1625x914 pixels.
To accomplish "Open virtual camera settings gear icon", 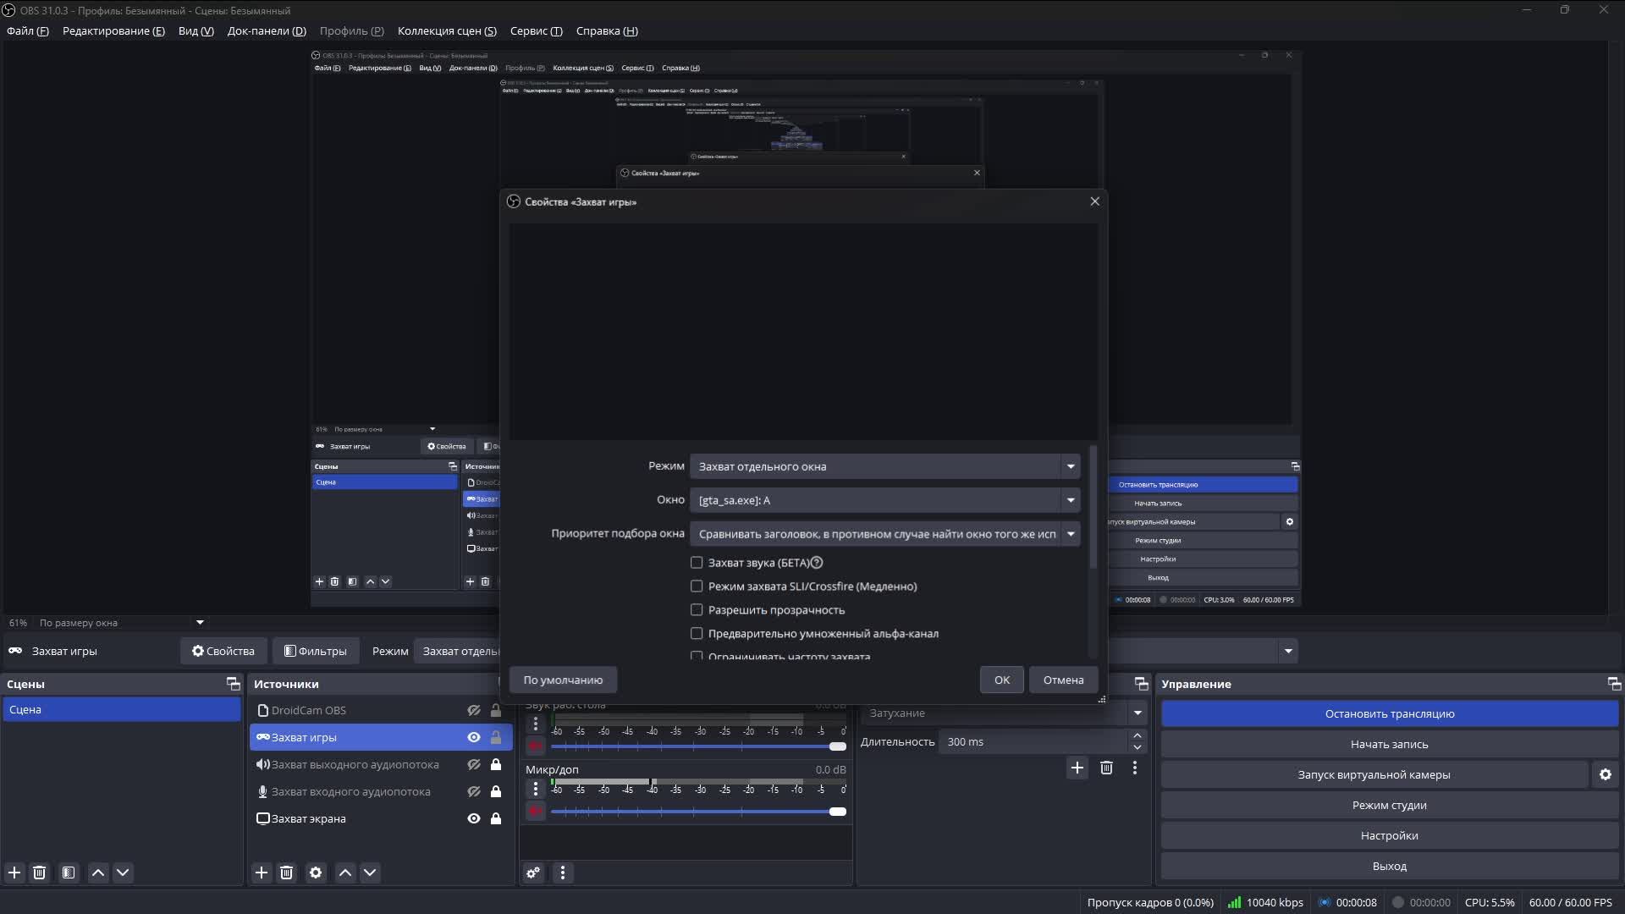I will click(x=1606, y=774).
